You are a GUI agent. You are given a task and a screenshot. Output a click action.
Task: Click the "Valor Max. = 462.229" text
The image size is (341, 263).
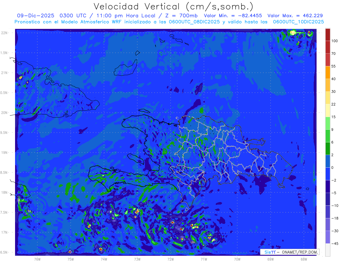click(295, 16)
